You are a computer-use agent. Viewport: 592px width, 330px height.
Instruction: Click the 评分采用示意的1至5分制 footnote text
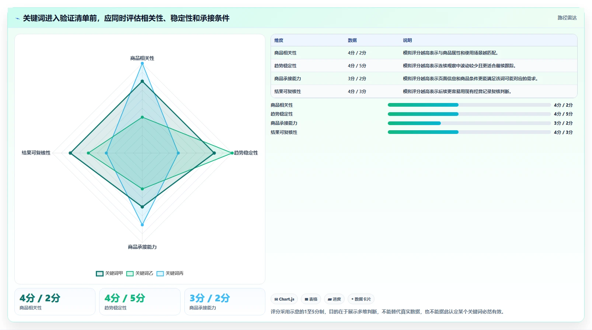click(x=387, y=312)
